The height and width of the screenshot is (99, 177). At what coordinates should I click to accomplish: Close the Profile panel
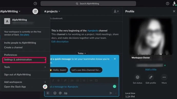pos(174,11)
